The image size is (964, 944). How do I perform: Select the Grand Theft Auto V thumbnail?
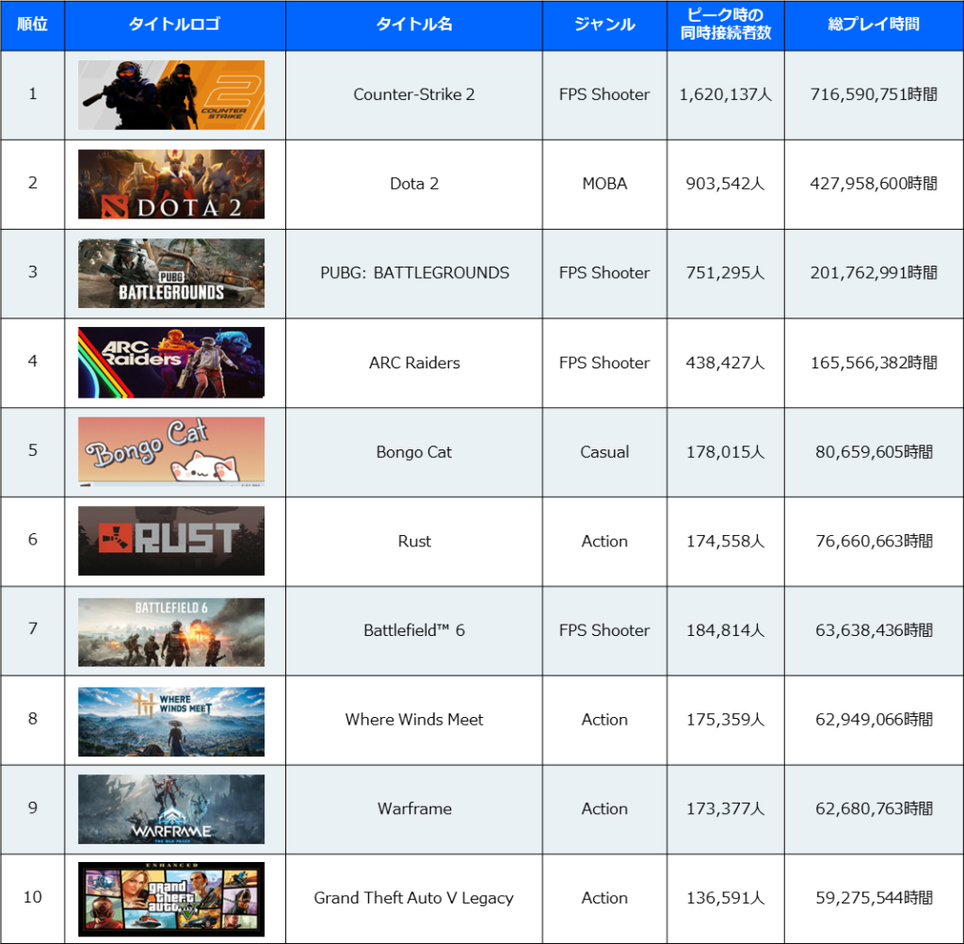171,898
